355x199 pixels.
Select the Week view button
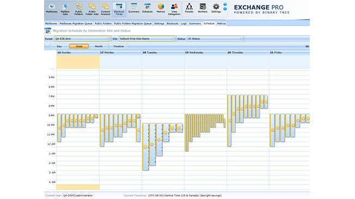[79, 46]
